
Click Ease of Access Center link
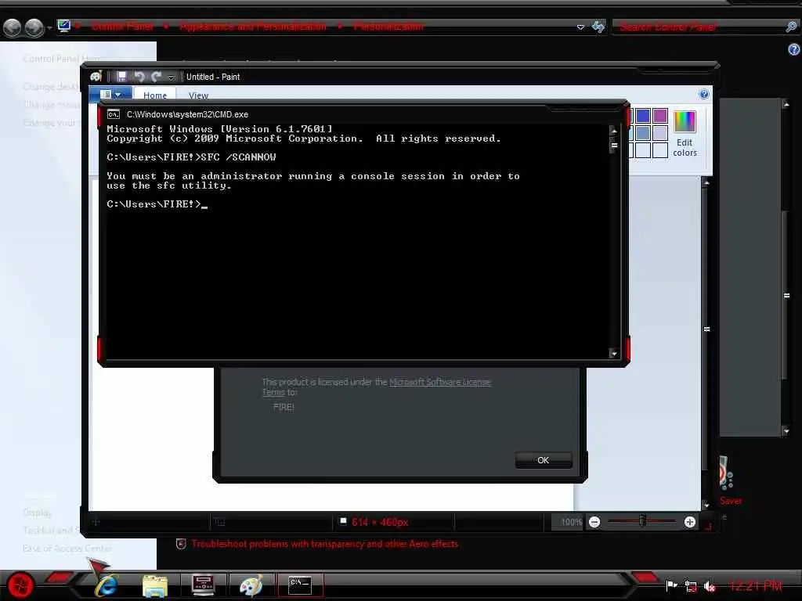[x=67, y=549]
